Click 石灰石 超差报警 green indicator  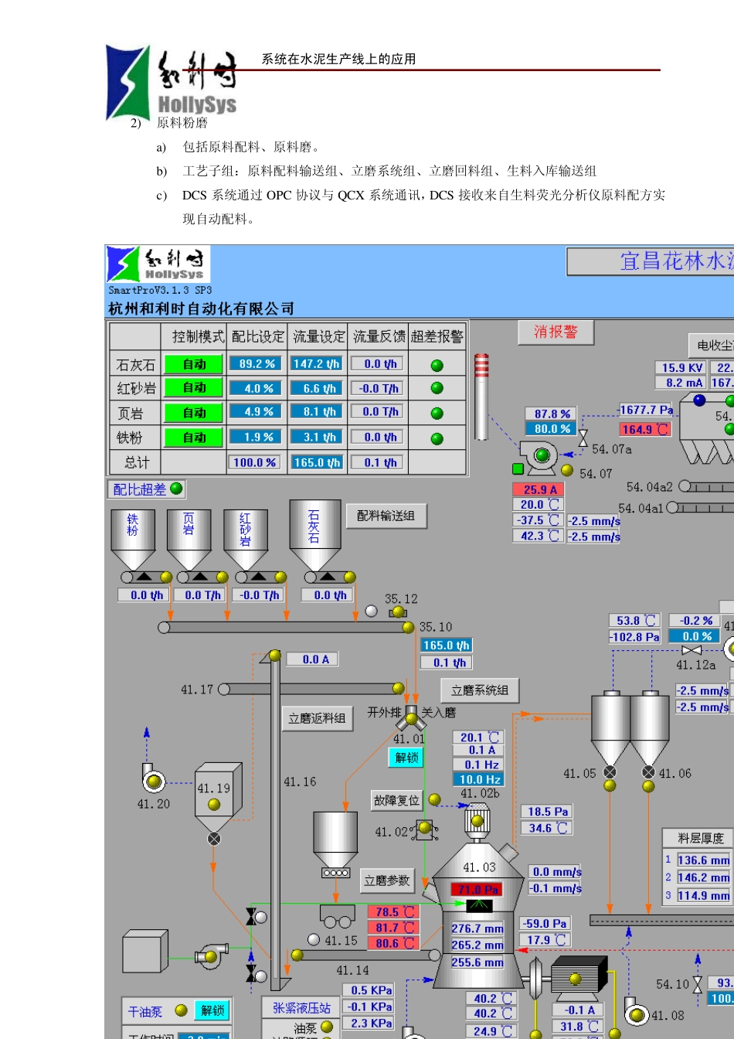[x=437, y=365]
